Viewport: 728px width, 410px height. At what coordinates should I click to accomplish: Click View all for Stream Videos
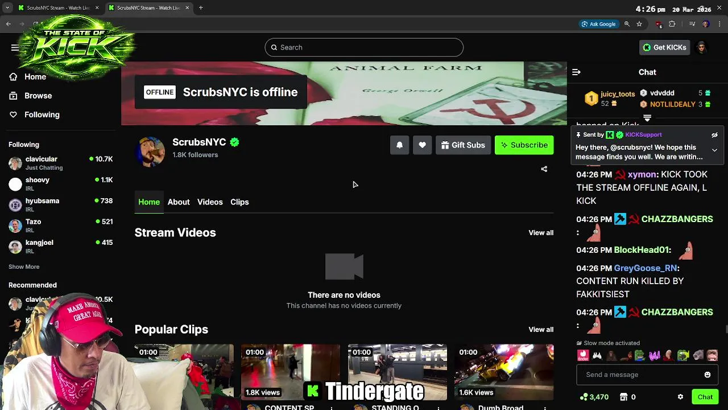click(x=541, y=233)
